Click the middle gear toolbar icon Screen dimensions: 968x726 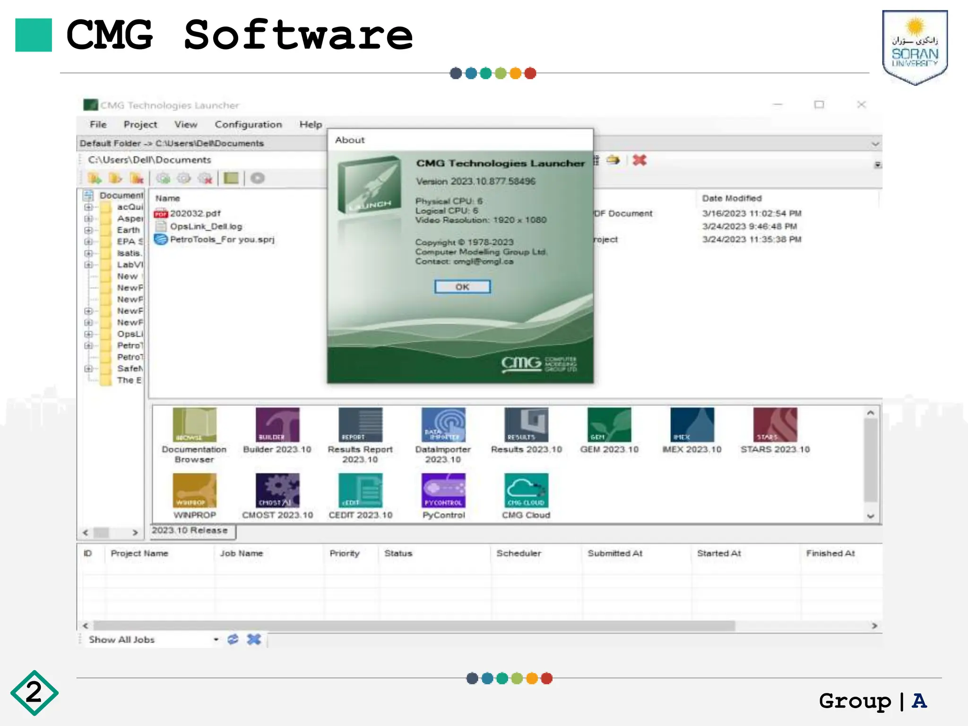[184, 178]
